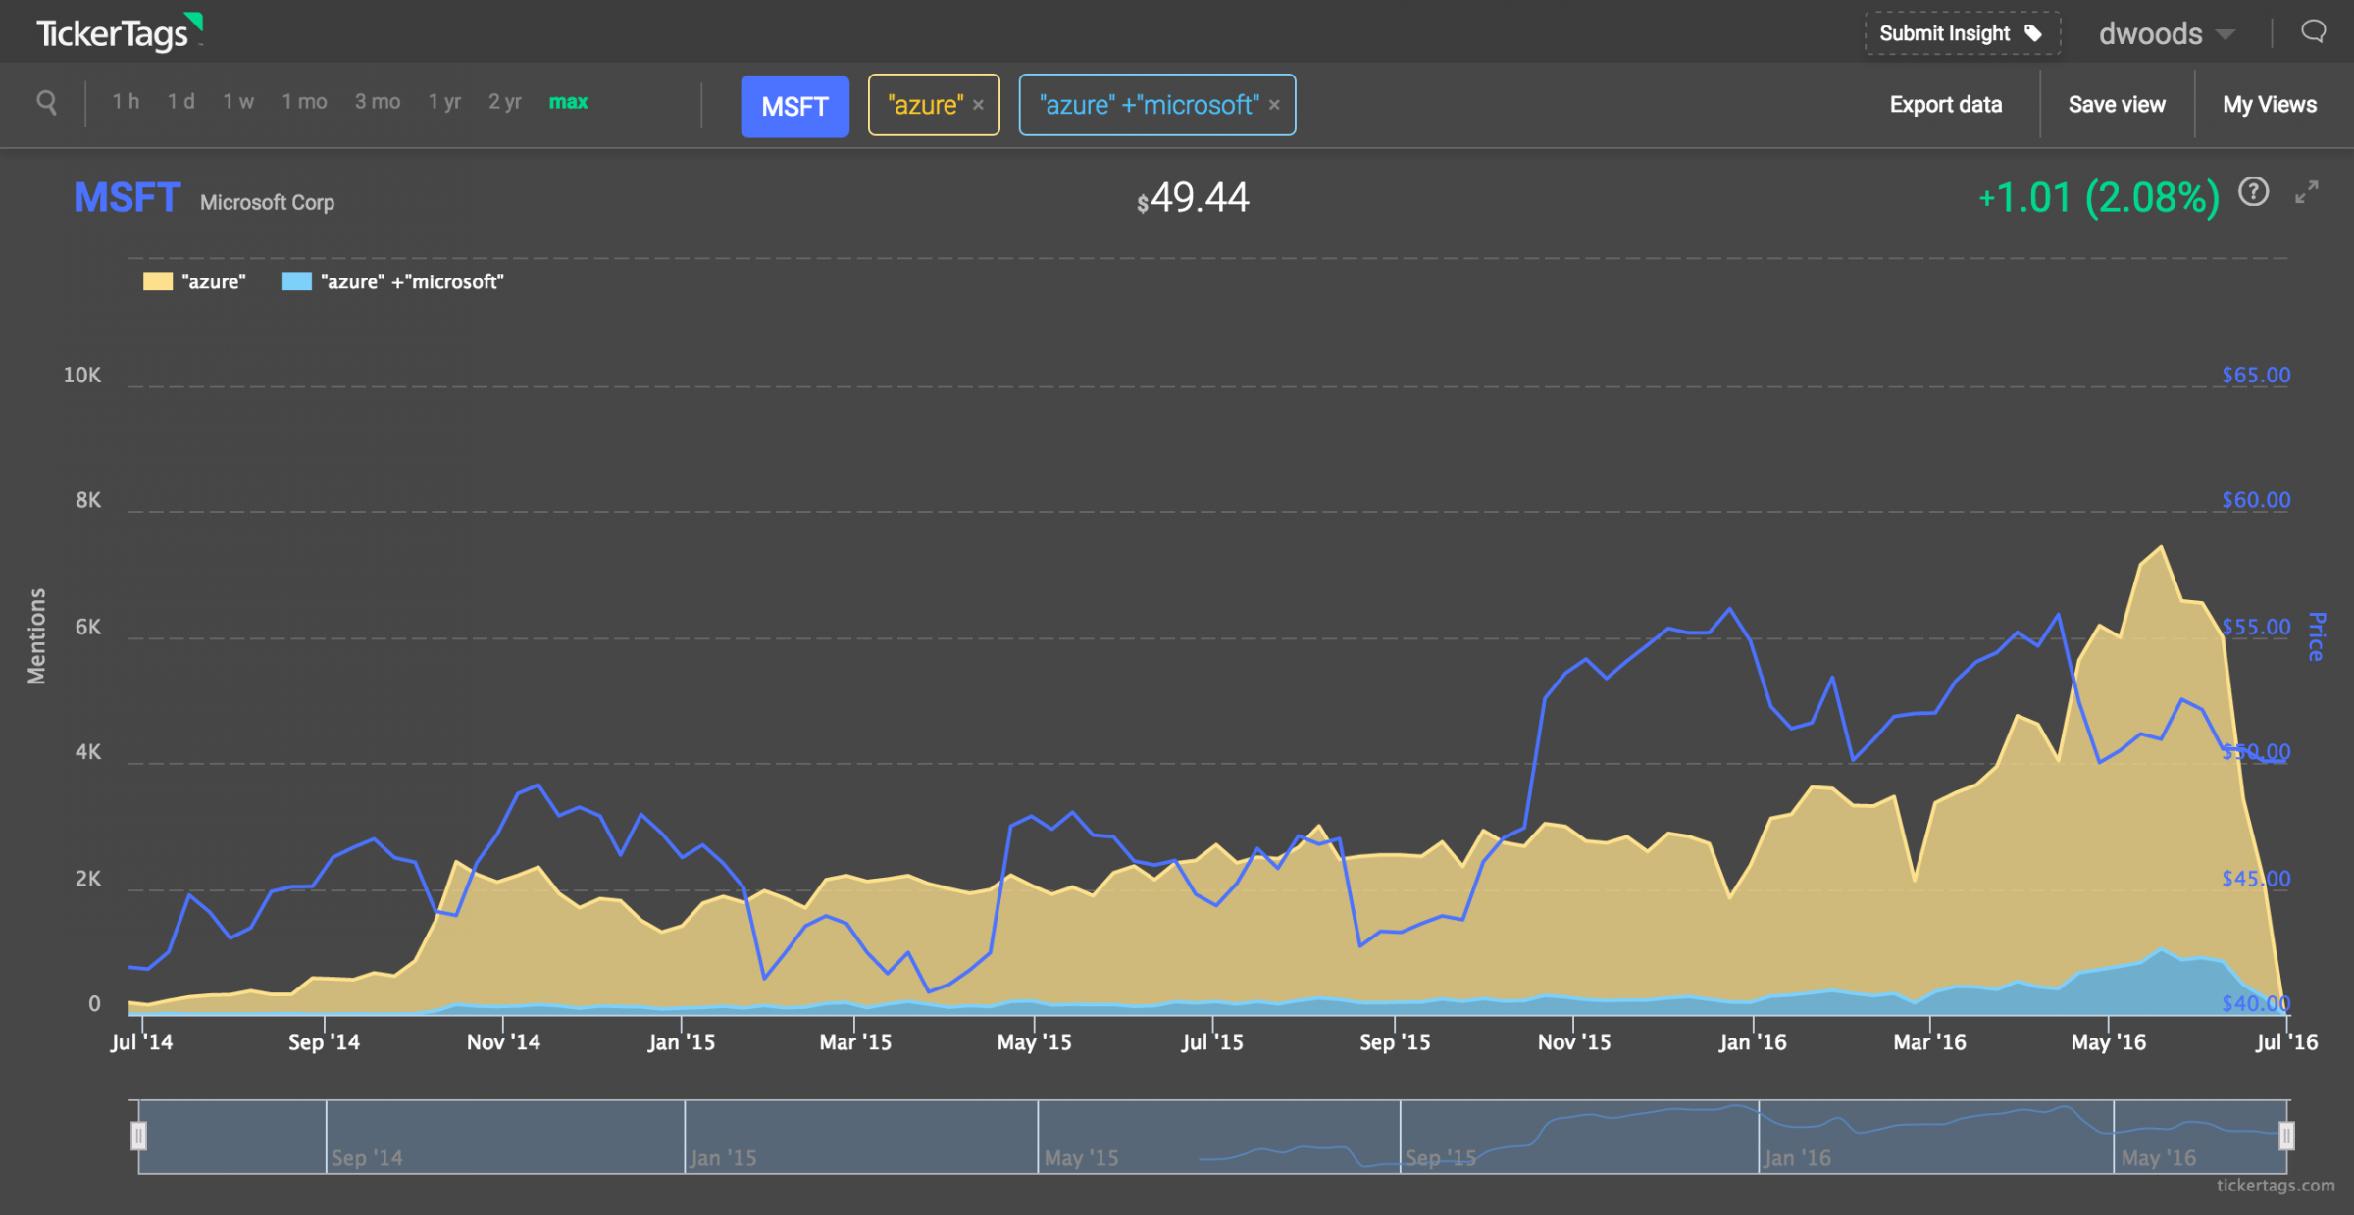Click the 10K mentions axis label

[82, 376]
